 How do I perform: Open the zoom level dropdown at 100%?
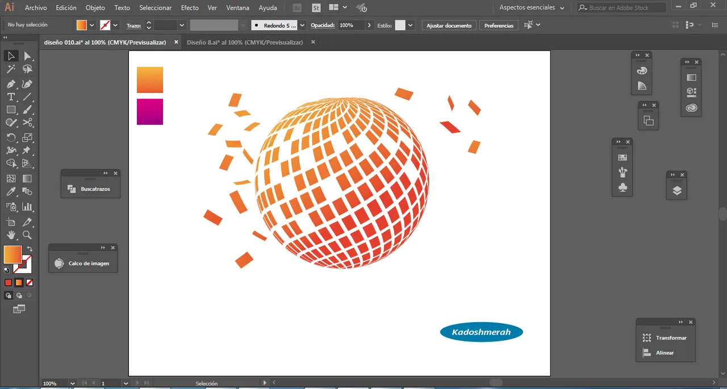click(72, 383)
